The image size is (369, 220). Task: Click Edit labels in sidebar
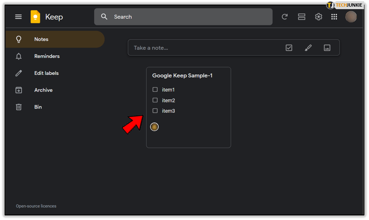point(46,73)
